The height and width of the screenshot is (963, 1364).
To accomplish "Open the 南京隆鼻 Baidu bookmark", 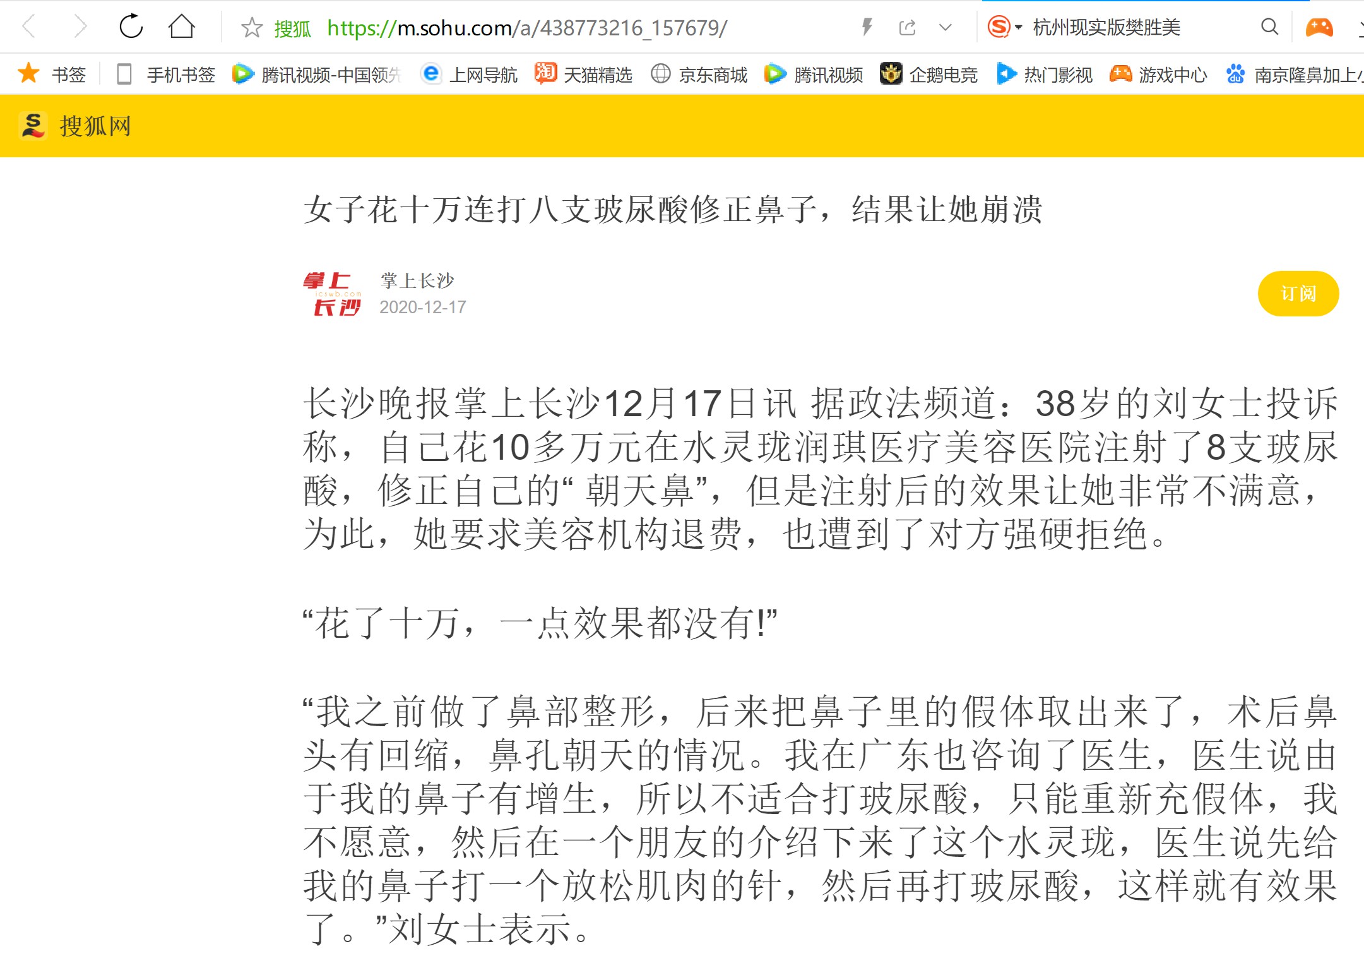I will click(1294, 75).
